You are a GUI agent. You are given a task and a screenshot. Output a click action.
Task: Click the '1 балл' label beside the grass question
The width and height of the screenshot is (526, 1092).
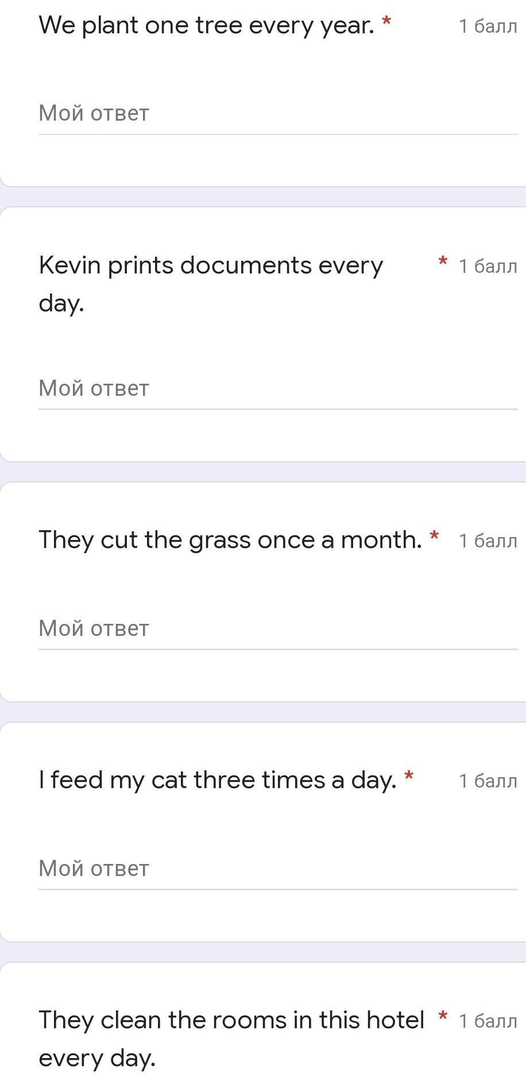488,541
